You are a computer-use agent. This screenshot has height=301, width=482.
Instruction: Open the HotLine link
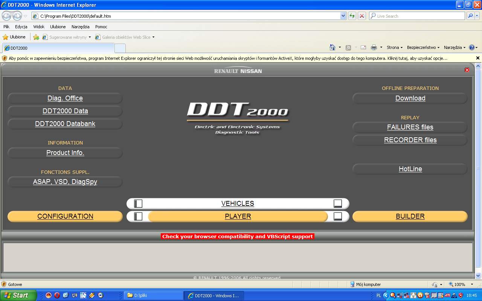(x=410, y=169)
